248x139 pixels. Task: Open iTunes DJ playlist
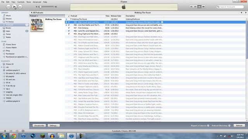[9, 64]
